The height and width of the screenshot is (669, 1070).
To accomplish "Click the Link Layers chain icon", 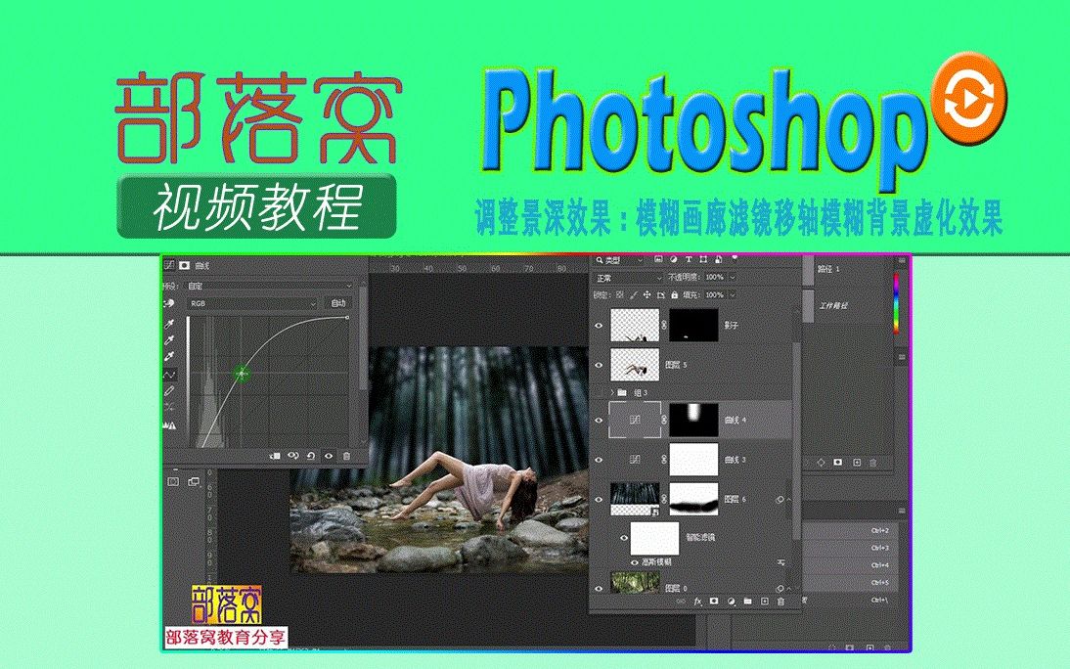I will point(678,600).
